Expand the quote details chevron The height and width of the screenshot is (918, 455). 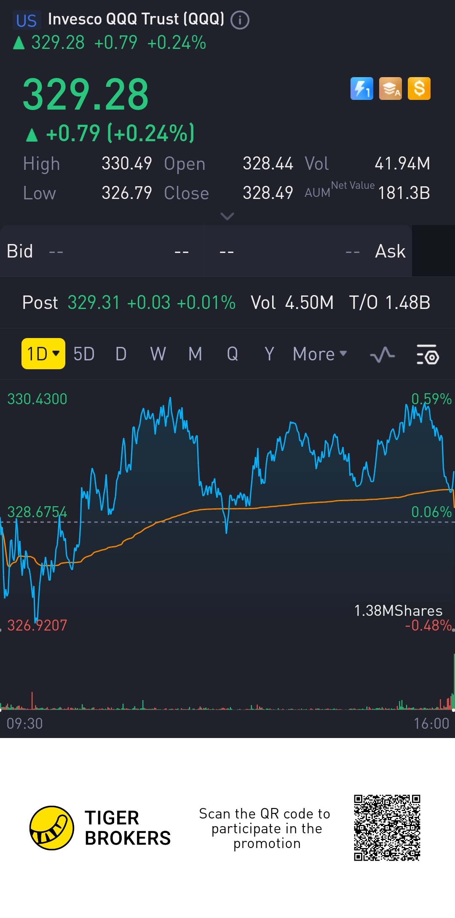[227, 217]
